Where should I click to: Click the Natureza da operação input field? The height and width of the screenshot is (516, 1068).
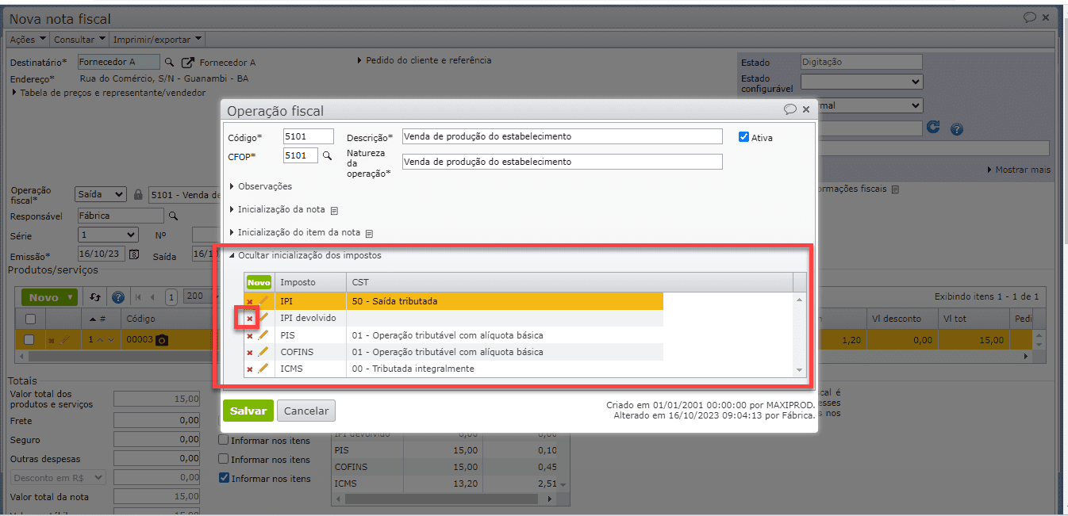563,162
